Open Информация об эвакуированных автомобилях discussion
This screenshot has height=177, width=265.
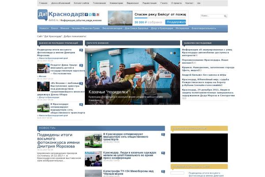(207, 53)
